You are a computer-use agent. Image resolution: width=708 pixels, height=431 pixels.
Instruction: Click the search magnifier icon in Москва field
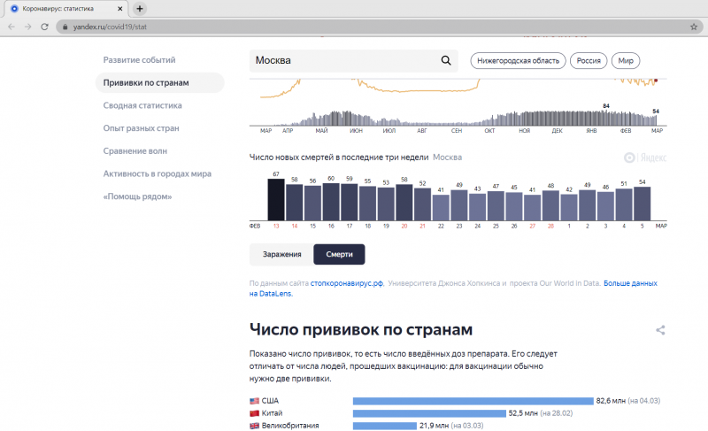coord(446,60)
